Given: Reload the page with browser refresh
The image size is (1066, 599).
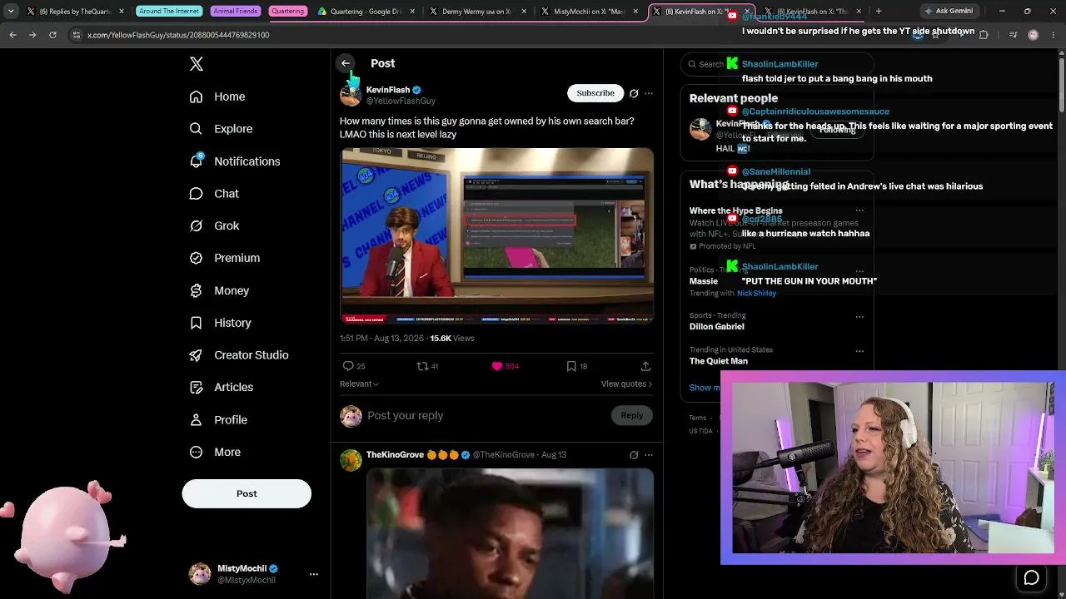Looking at the screenshot, I should (52, 35).
